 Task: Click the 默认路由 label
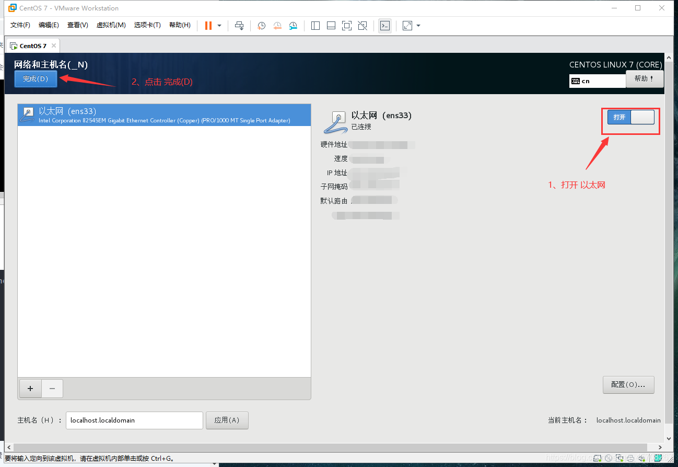[334, 201]
